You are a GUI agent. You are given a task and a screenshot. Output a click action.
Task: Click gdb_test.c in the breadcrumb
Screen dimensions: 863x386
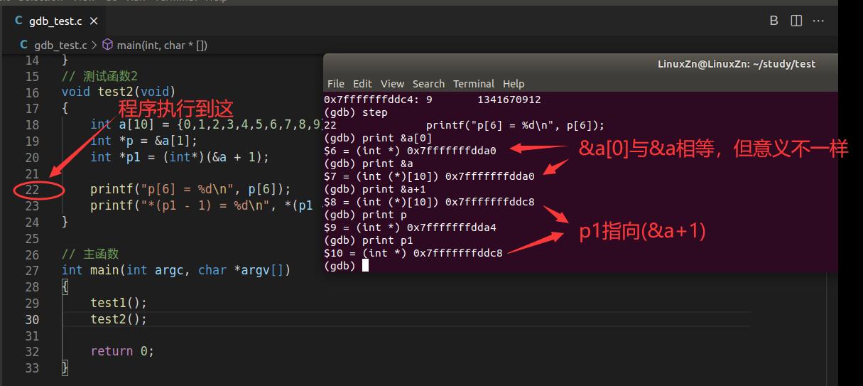60,45
